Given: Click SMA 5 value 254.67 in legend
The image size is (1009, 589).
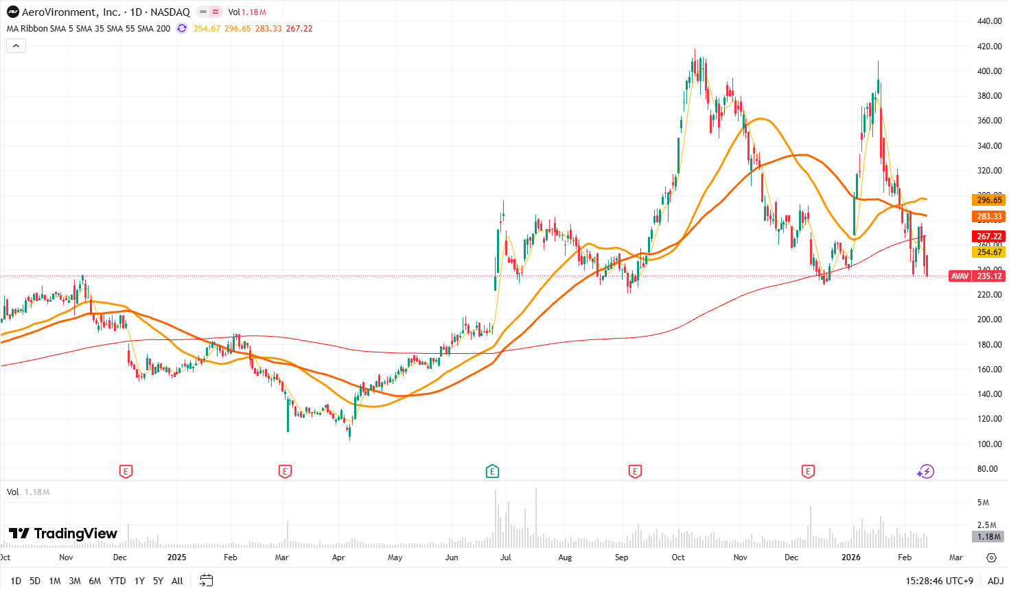Looking at the screenshot, I should (x=207, y=28).
